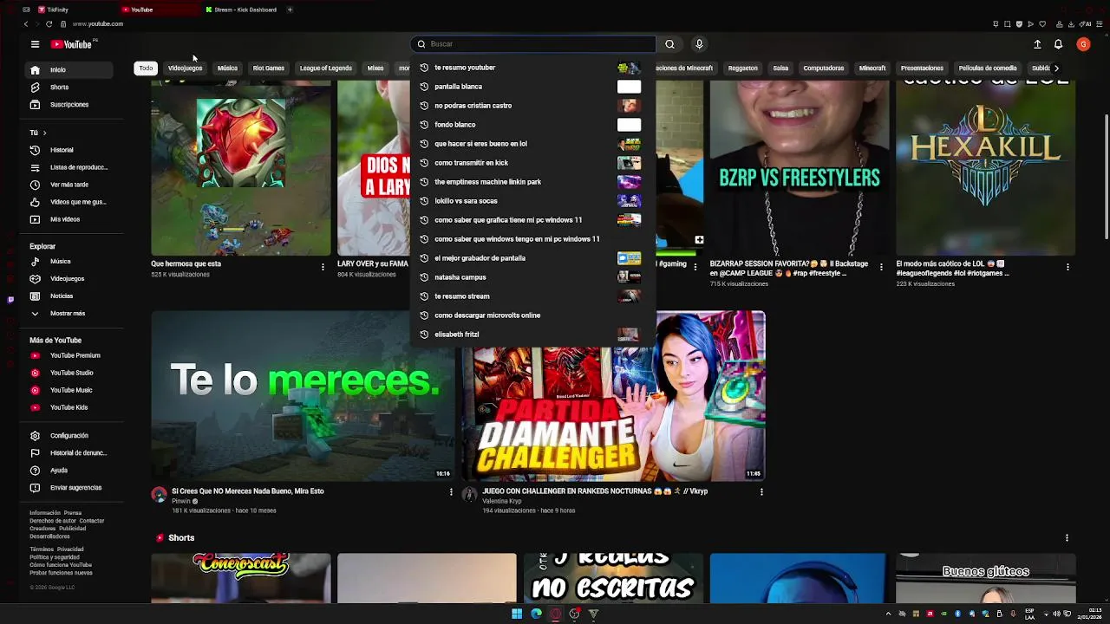Go back with browser back arrow
This screenshot has width=1110, height=624.
click(26, 24)
